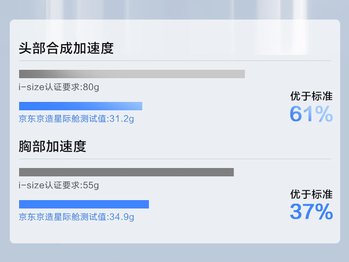Click 优于标准 above 37%
The height and width of the screenshot is (262, 349).
[311, 195]
